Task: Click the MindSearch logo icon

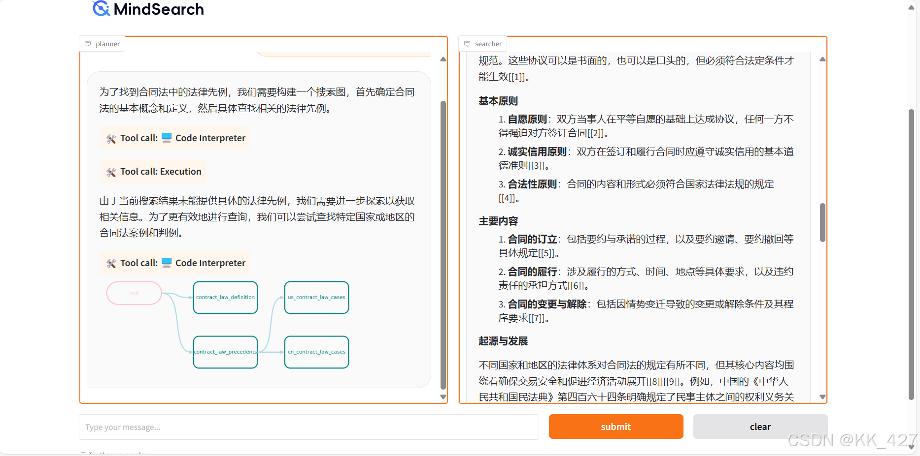Action: (100, 8)
